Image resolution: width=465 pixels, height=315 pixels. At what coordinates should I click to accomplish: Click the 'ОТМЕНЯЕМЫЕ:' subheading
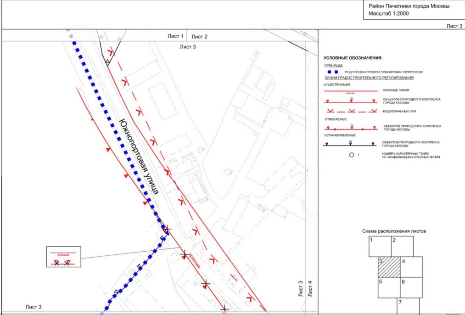coord(336,119)
